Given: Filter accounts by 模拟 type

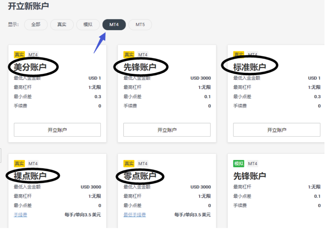Looking at the screenshot, I should tap(88, 25).
